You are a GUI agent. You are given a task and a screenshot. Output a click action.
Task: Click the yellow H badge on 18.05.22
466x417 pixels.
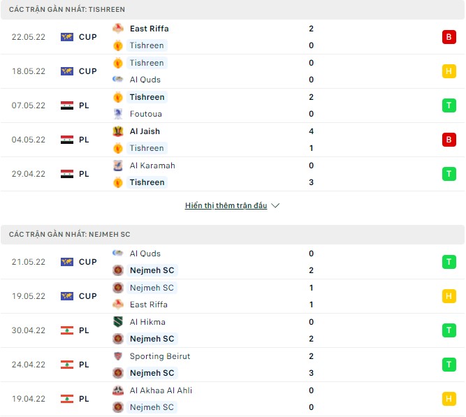pyautogui.click(x=449, y=71)
